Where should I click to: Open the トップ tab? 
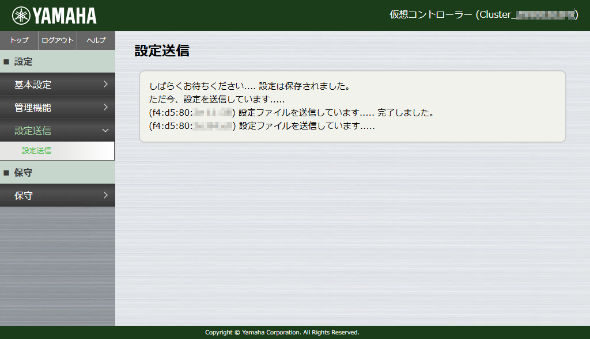(19, 40)
